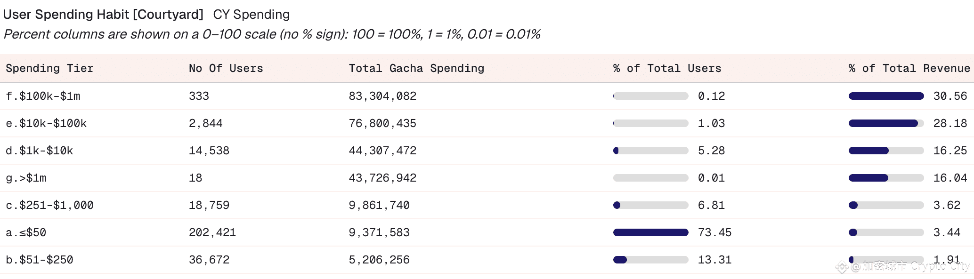This screenshot has height=279, width=974.
Task: Select the 202,421 users count cell
Action: click(x=212, y=232)
